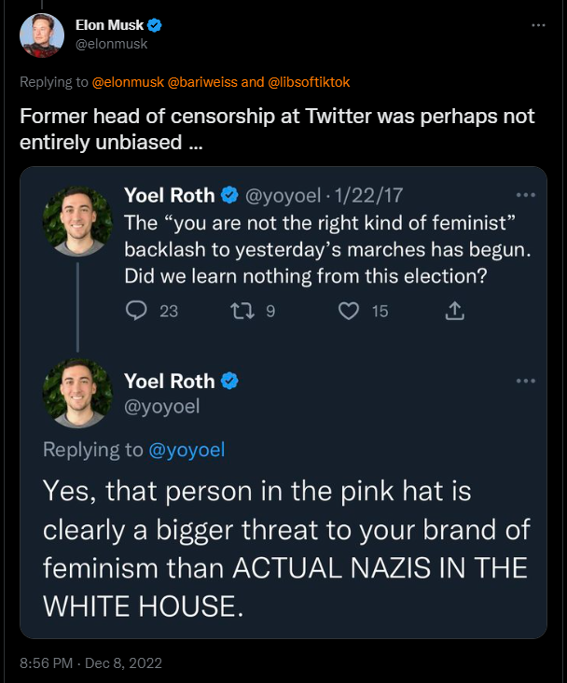The width and height of the screenshot is (567, 683).
Task: Click Elon Musk's profile picture
Action: (x=42, y=36)
